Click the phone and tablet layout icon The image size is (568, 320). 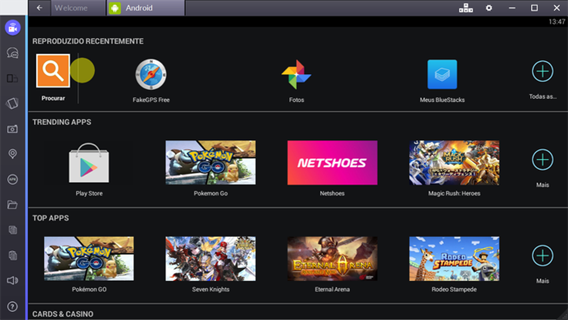point(12,78)
